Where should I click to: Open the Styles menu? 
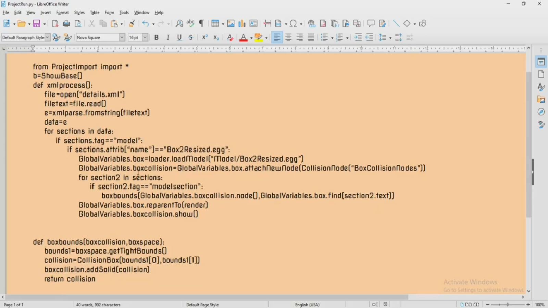click(79, 12)
